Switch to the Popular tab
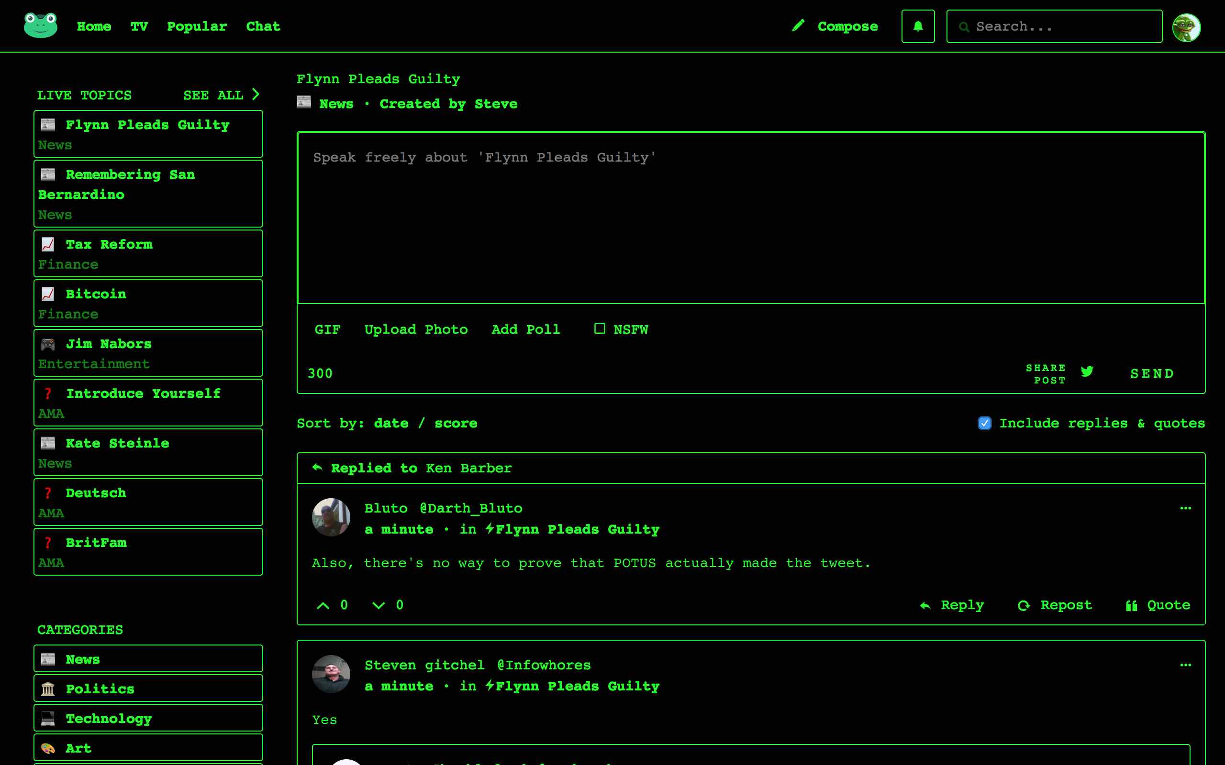1225x765 pixels. pyautogui.click(x=197, y=26)
